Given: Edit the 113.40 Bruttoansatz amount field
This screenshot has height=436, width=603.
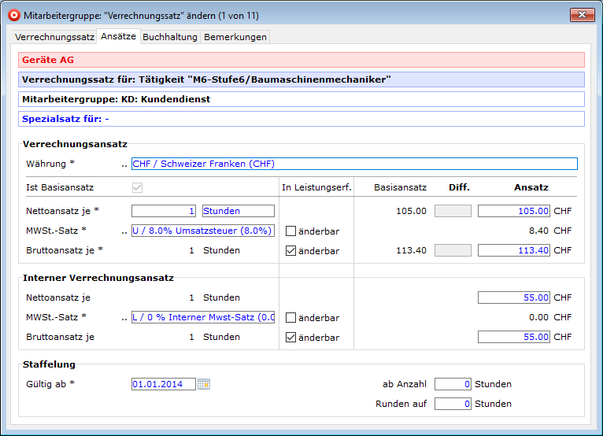Looking at the screenshot, I should pos(513,250).
